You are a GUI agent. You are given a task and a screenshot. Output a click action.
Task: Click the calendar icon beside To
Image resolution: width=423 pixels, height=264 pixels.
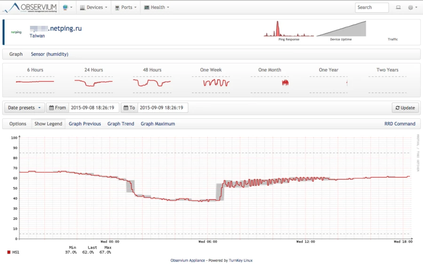pyautogui.click(x=126, y=108)
